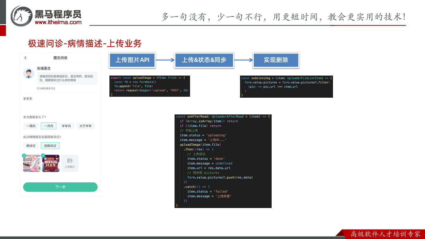The height and width of the screenshot is (239, 425).
Task: Open the www.itheima.com link
Action: 58,22
